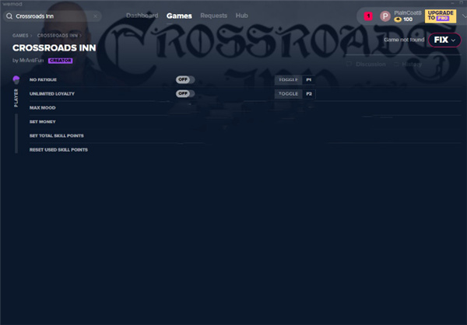The height and width of the screenshot is (325, 467).
Task: Open the History tab
Action: pyautogui.click(x=412, y=65)
